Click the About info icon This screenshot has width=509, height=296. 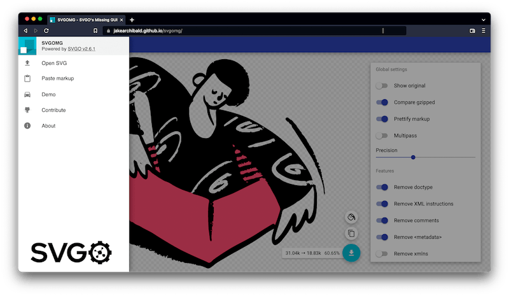click(x=27, y=125)
